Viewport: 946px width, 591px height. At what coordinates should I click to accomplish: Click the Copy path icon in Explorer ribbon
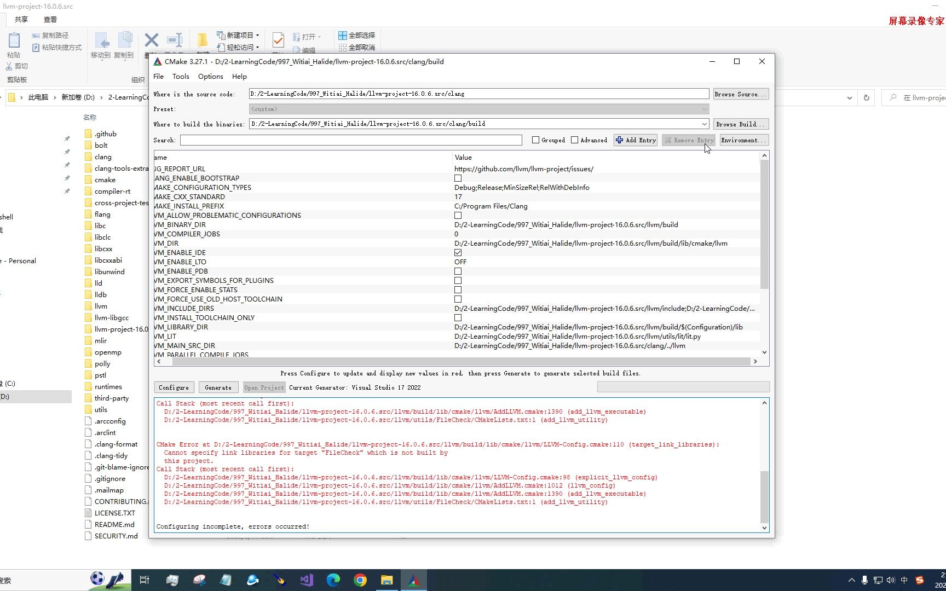tap(36, 35)
